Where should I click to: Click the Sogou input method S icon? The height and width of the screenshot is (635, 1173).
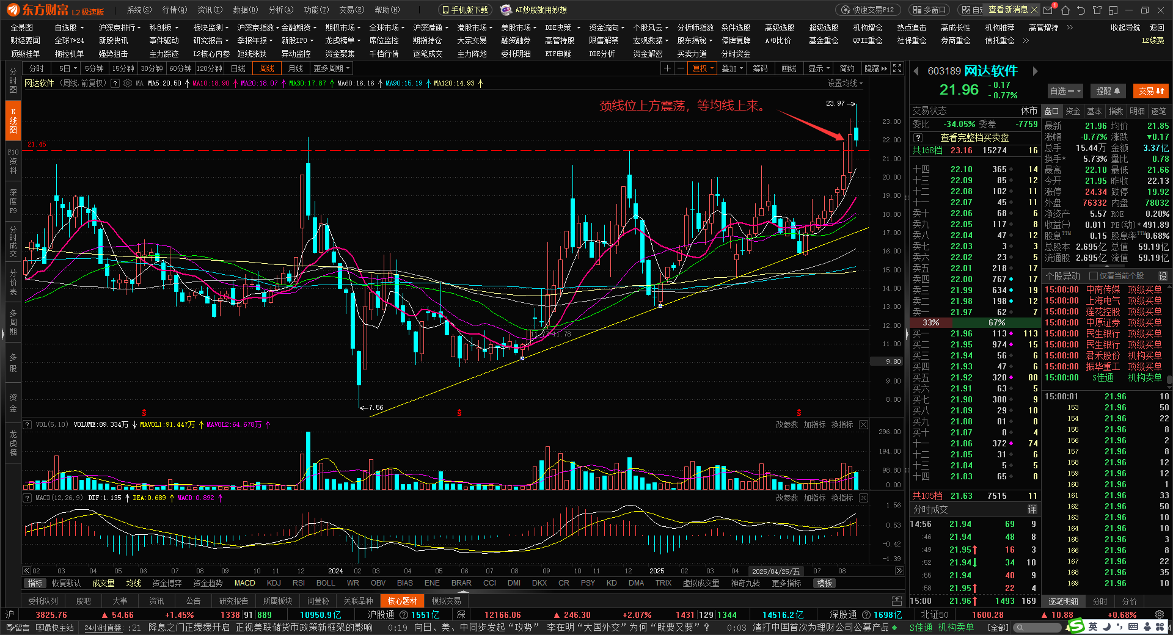coord(1076,626)
